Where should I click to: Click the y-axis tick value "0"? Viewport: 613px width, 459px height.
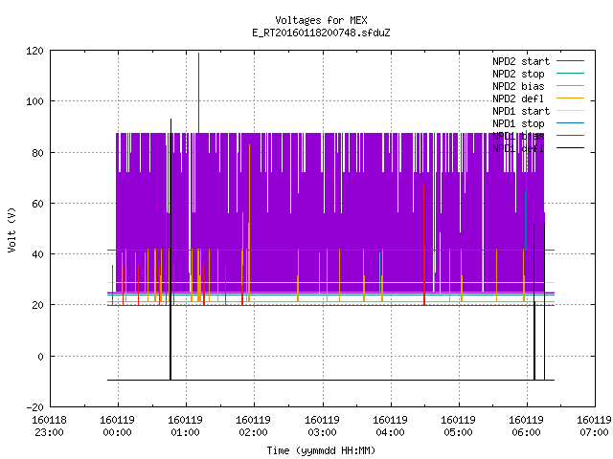40,357
